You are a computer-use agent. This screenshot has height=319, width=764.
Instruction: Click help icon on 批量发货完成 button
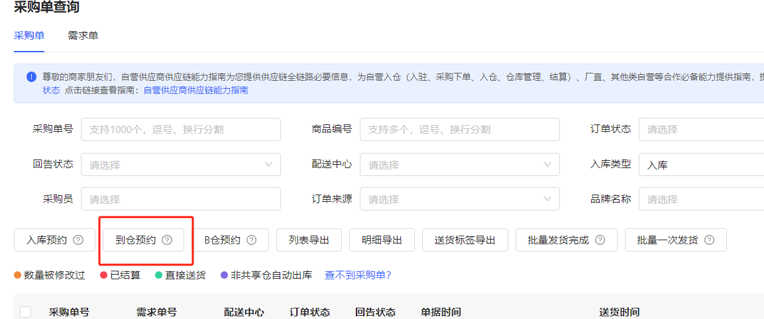(x=600, y=240)
